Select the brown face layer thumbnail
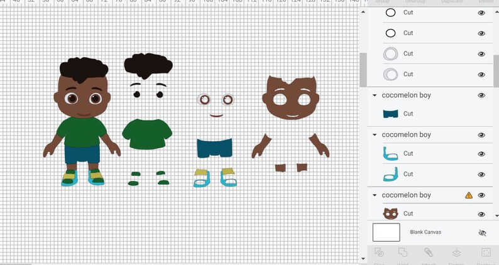The height and width of the screenshot is (265, 499). click(x=390, y=214)
